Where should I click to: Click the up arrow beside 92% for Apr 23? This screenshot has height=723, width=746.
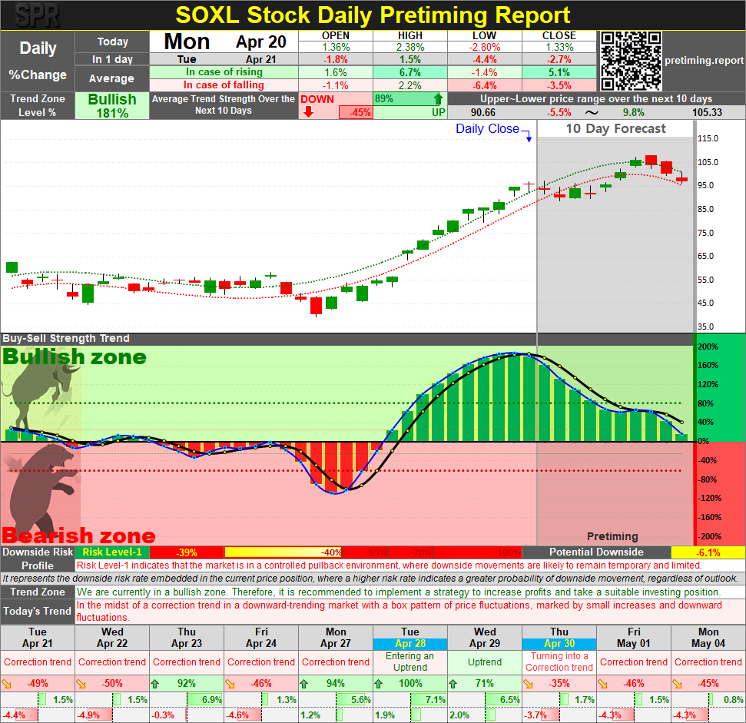[x=155, y=684]
